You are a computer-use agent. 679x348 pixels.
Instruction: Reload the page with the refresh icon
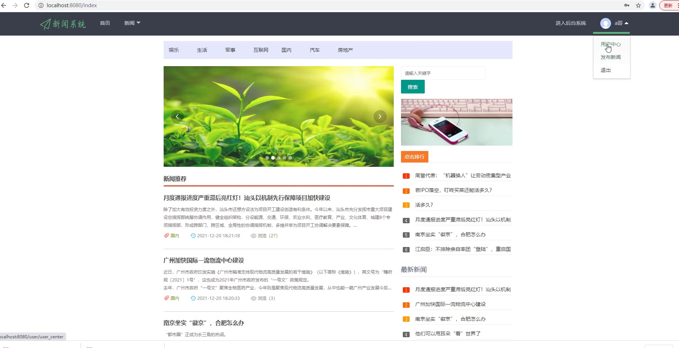point(27,5)
